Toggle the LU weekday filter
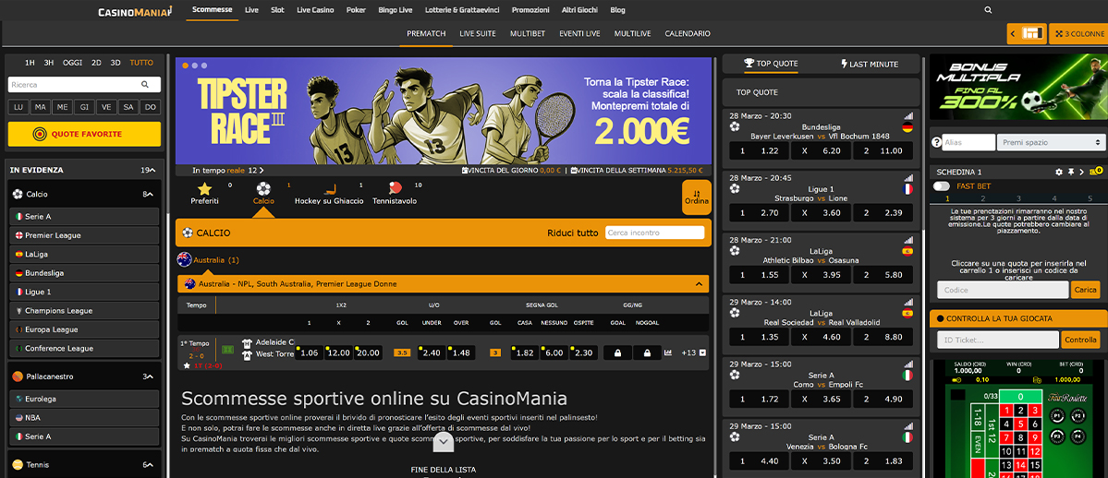Screen dimensions: 1108x478 click(x=18, y=107)
